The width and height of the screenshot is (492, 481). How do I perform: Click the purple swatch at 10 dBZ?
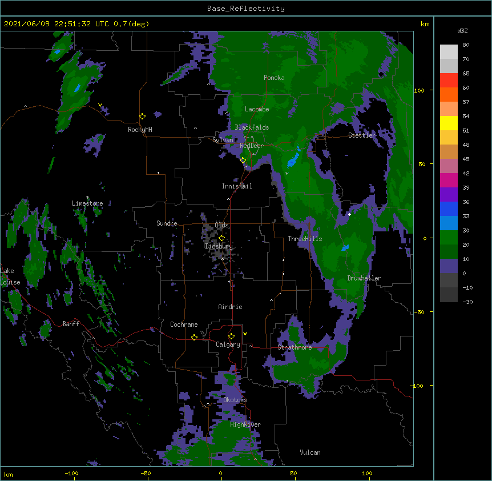click(x=449, y=266)
